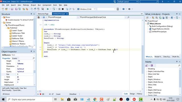The height and width of the screenshot is (102, 182).
Task: Click the Bind Visually... link
Action: [x=7, y=90]
